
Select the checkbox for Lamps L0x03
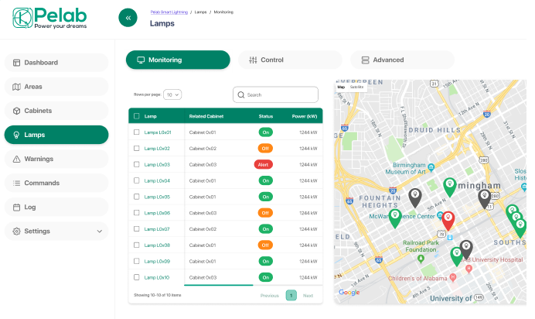coord(137,165)
